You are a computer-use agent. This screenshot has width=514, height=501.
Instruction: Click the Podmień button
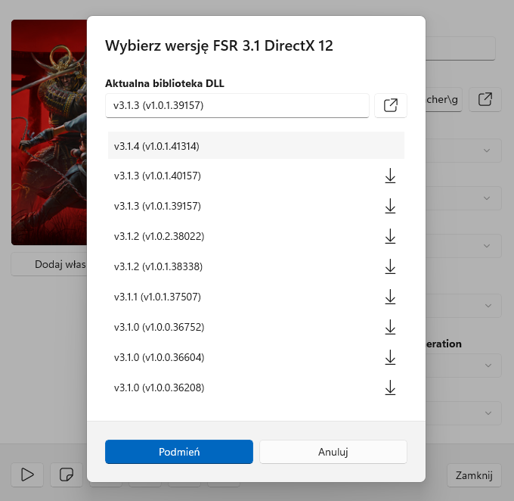pos(179,452)
